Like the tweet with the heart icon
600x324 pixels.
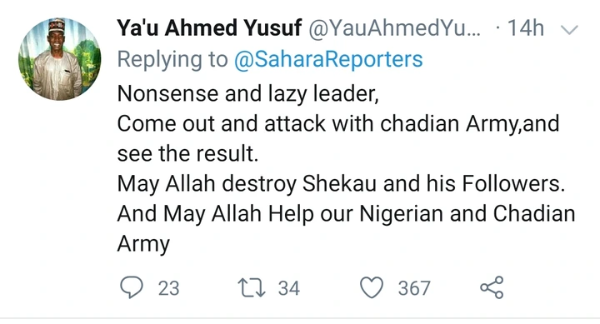(372, 287)
